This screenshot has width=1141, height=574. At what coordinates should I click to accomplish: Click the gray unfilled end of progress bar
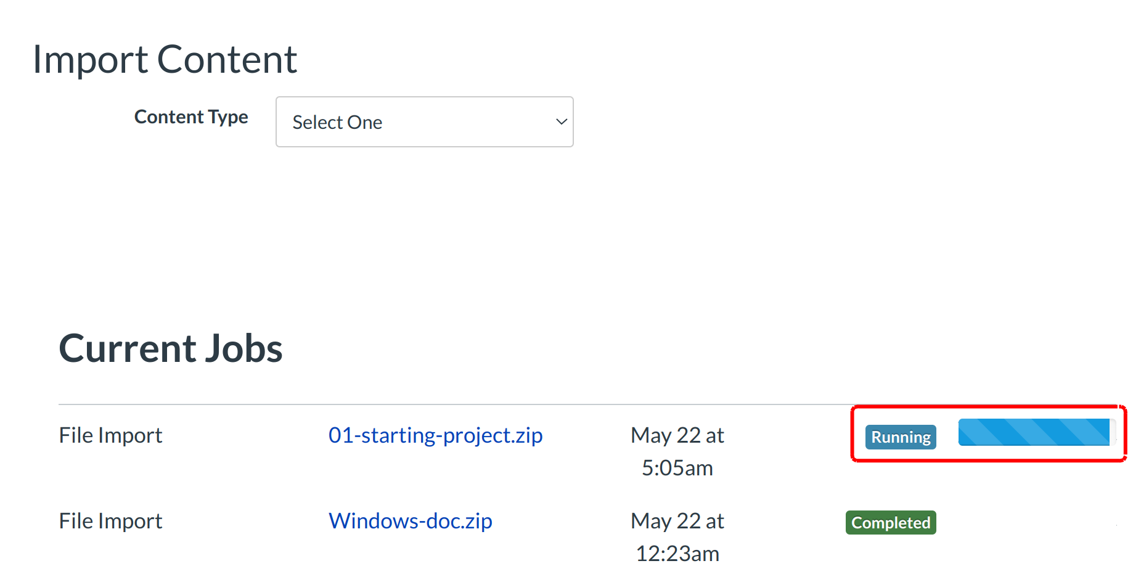(1113, 432)
